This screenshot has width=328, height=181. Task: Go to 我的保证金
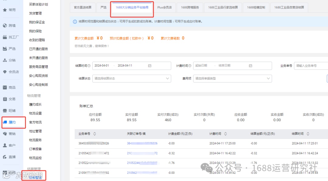[x=37, y=22]
